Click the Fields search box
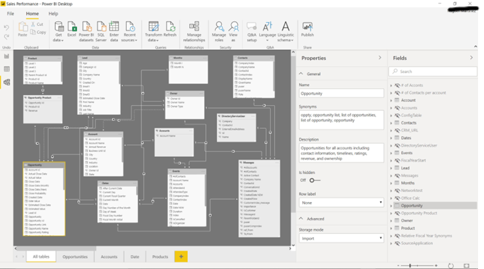The image size is (484, 269). (433, 71)
